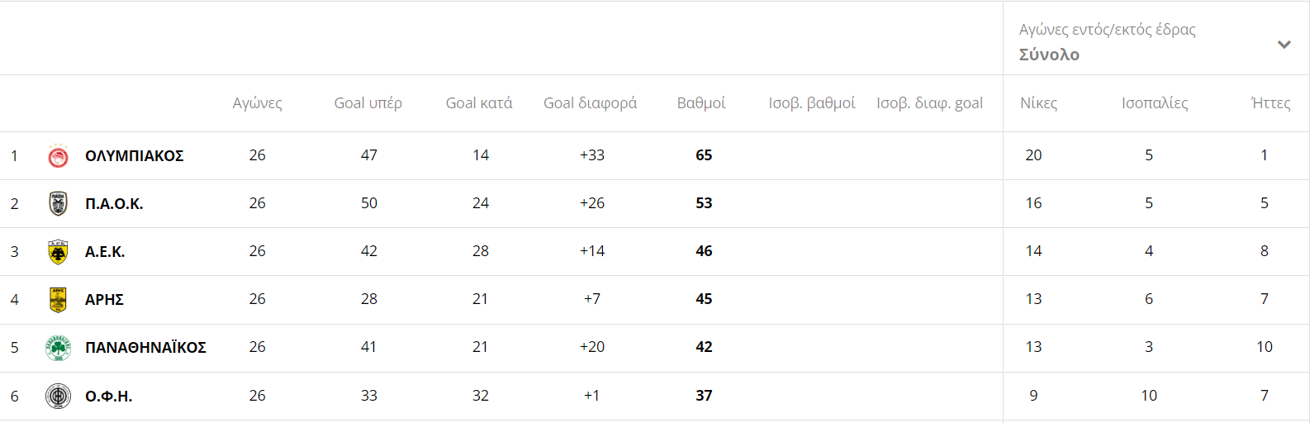1310x423 pixels.
Task: Click the Ο.Φ.Η. club crest icon
Action: tap(58, 396)
